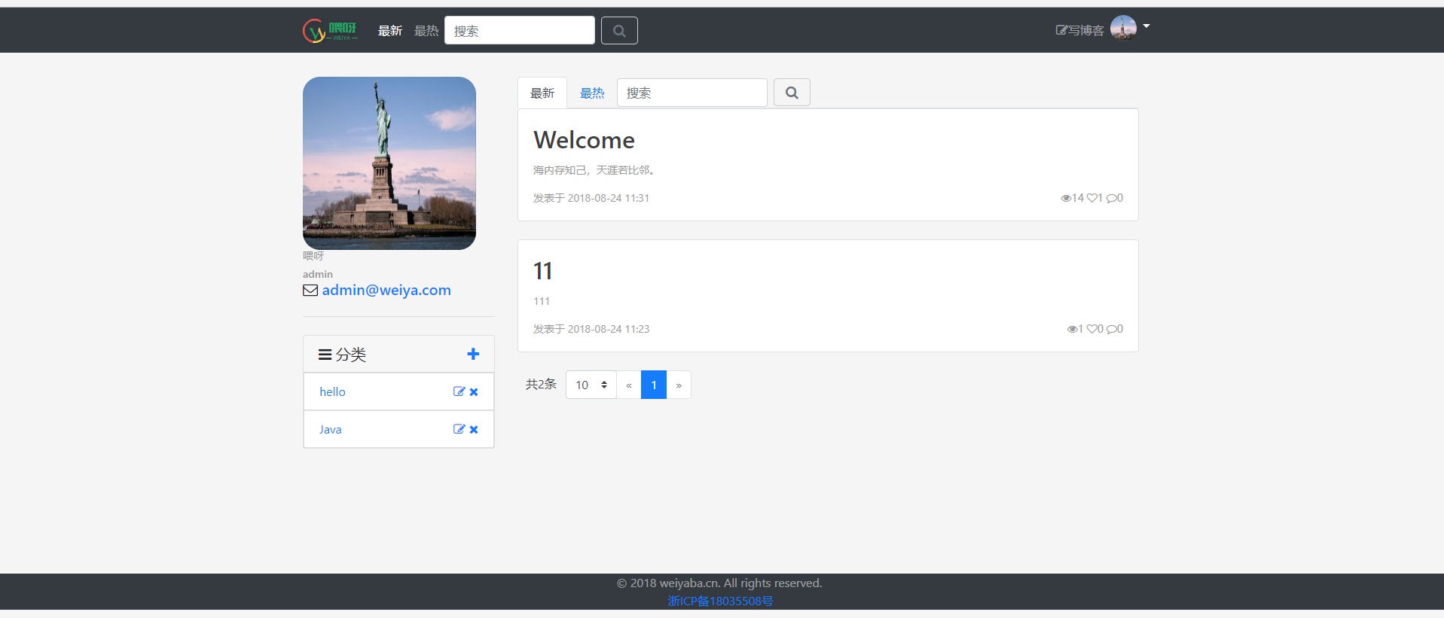Click the blog list search magnifier button
Viewport: 1444px width, 618px height.
point(792,93)
